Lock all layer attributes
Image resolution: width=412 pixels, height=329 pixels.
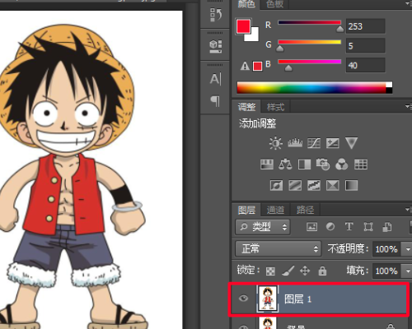coord(322,271)
